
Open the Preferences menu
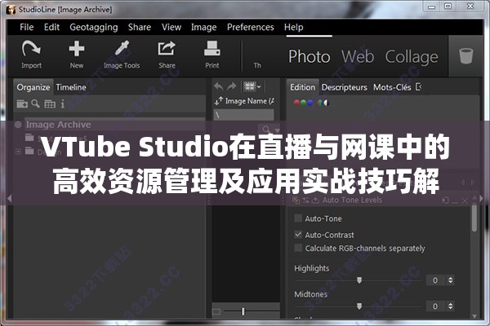pyautogui.click(x=251, y=27)
